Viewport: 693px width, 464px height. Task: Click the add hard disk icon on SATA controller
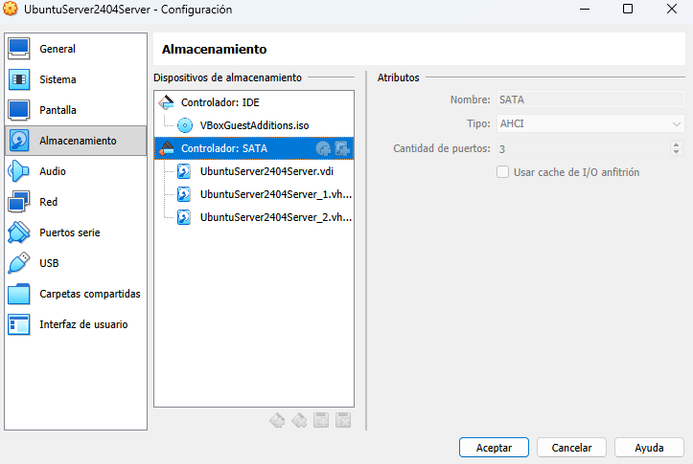[342, 148]
